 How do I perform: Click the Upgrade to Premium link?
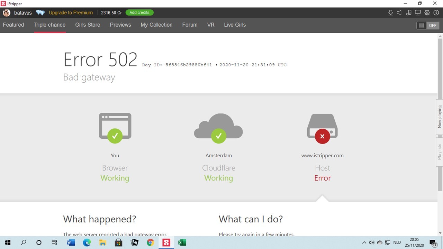[71, 13]
